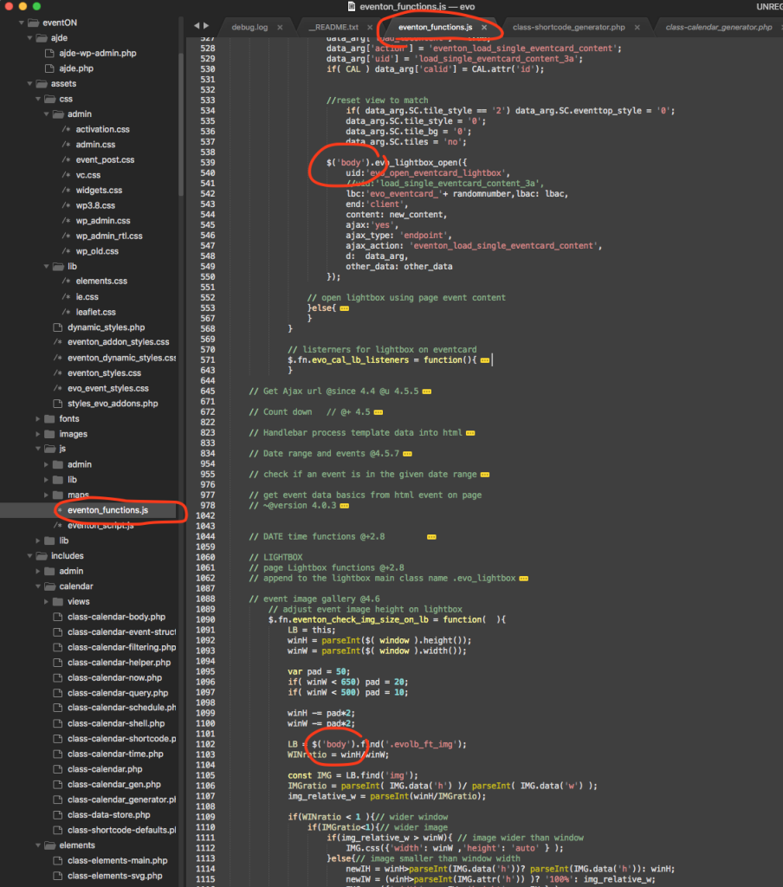Open ajde.php file in sidebar

76,68
